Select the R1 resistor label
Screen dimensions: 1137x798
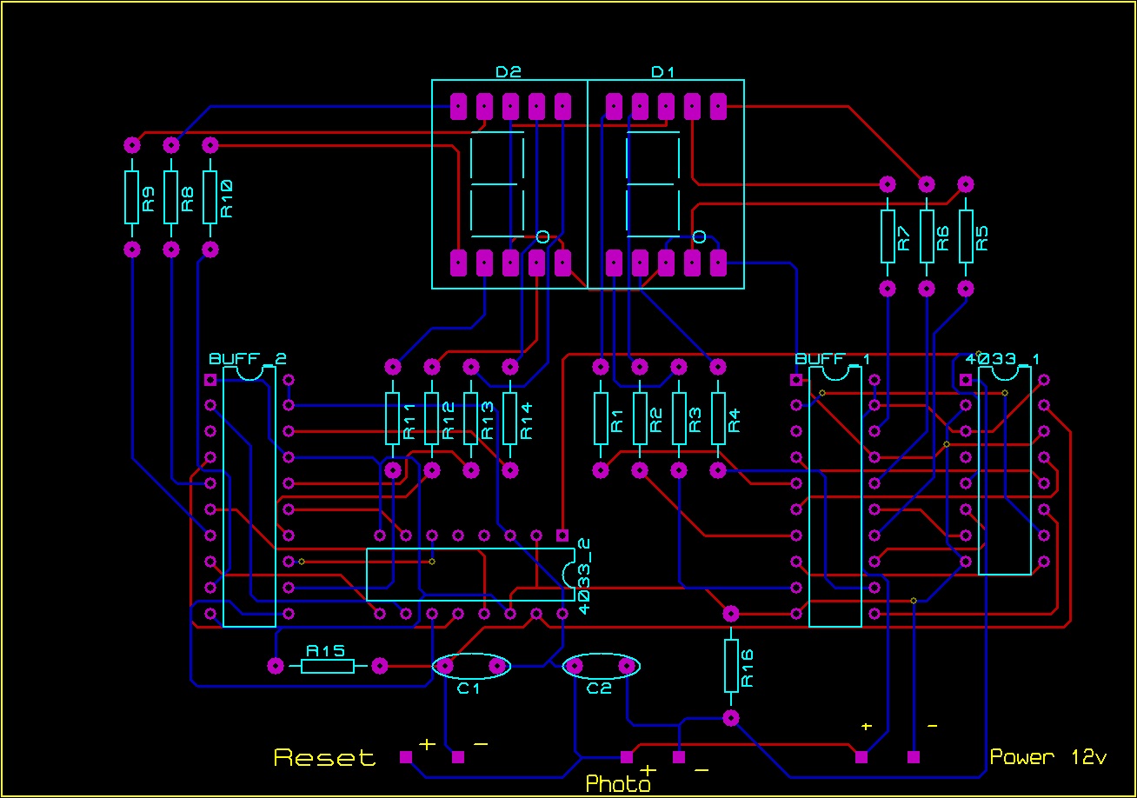617,422
